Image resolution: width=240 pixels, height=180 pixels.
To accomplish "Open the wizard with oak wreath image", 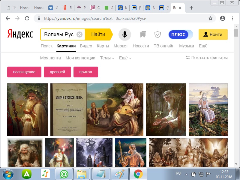I will 28,109.
